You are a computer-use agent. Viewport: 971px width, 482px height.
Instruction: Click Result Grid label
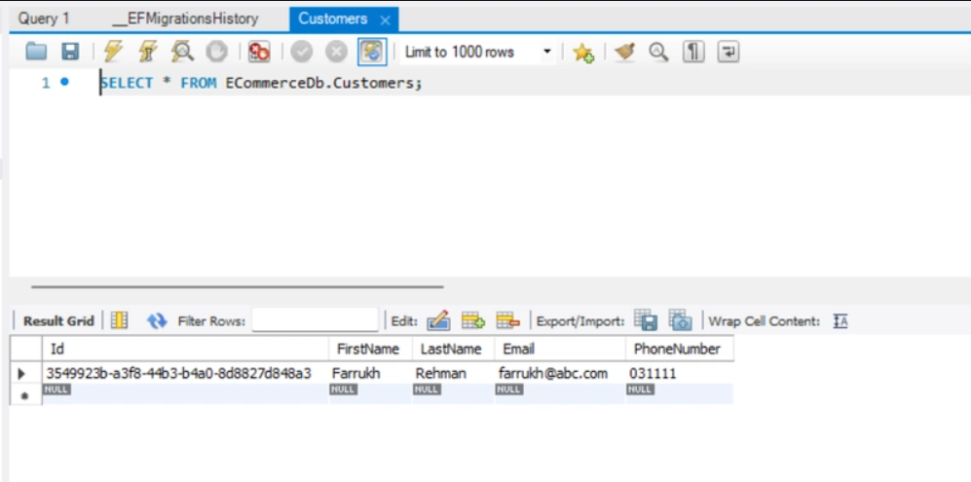coord(58,321)
